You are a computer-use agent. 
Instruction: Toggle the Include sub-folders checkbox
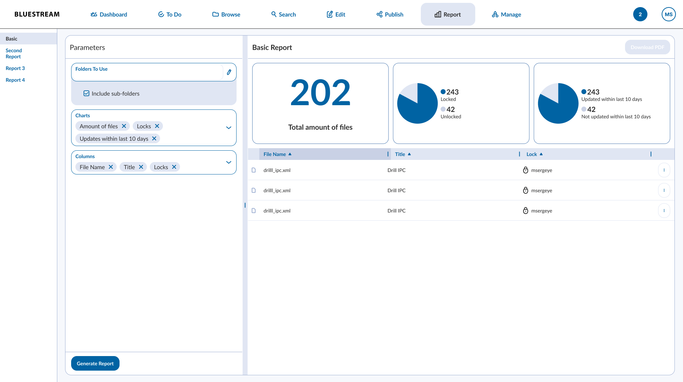pyautogui.click(x=86, y=93)
